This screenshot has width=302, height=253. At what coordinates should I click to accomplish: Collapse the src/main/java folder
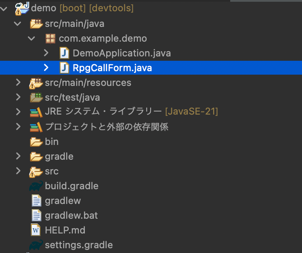pyautogui.click(x=18, y=23)
